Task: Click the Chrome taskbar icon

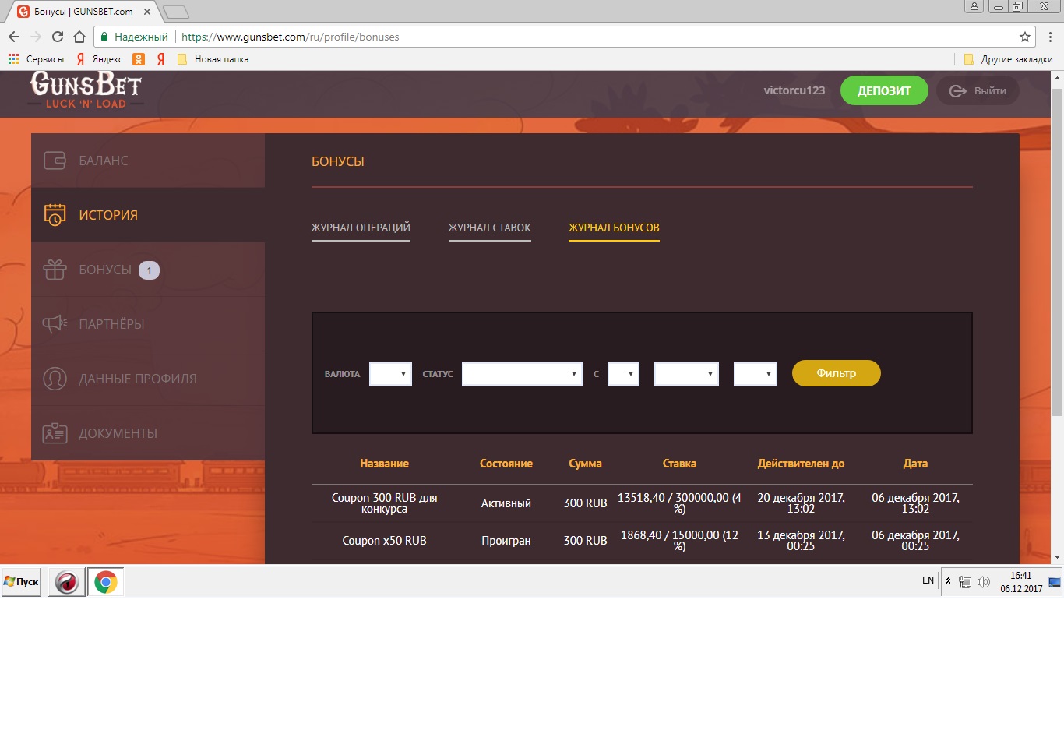Action: click(x=106, y=582)
